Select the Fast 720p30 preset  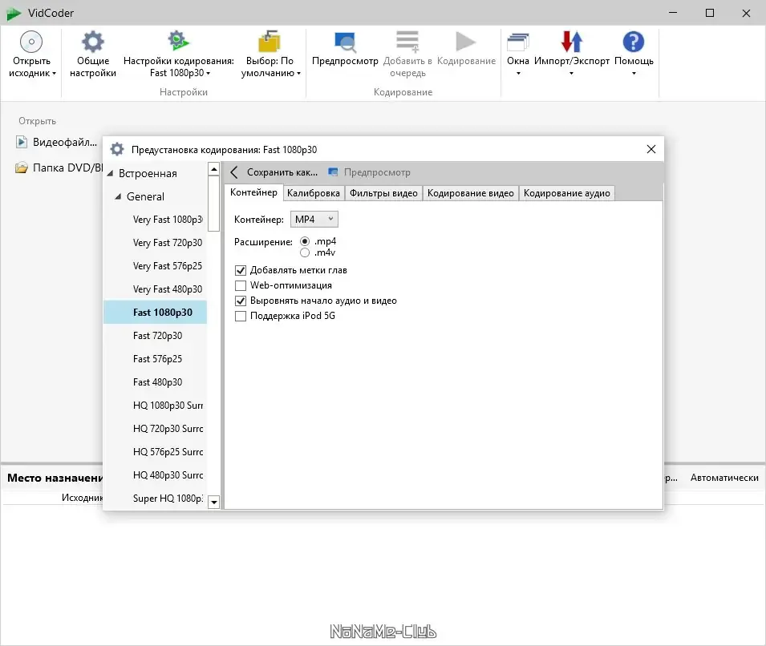(156, 336)
